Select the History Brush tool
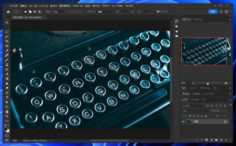This screenshot has width=236, height=146. (7, 69)
